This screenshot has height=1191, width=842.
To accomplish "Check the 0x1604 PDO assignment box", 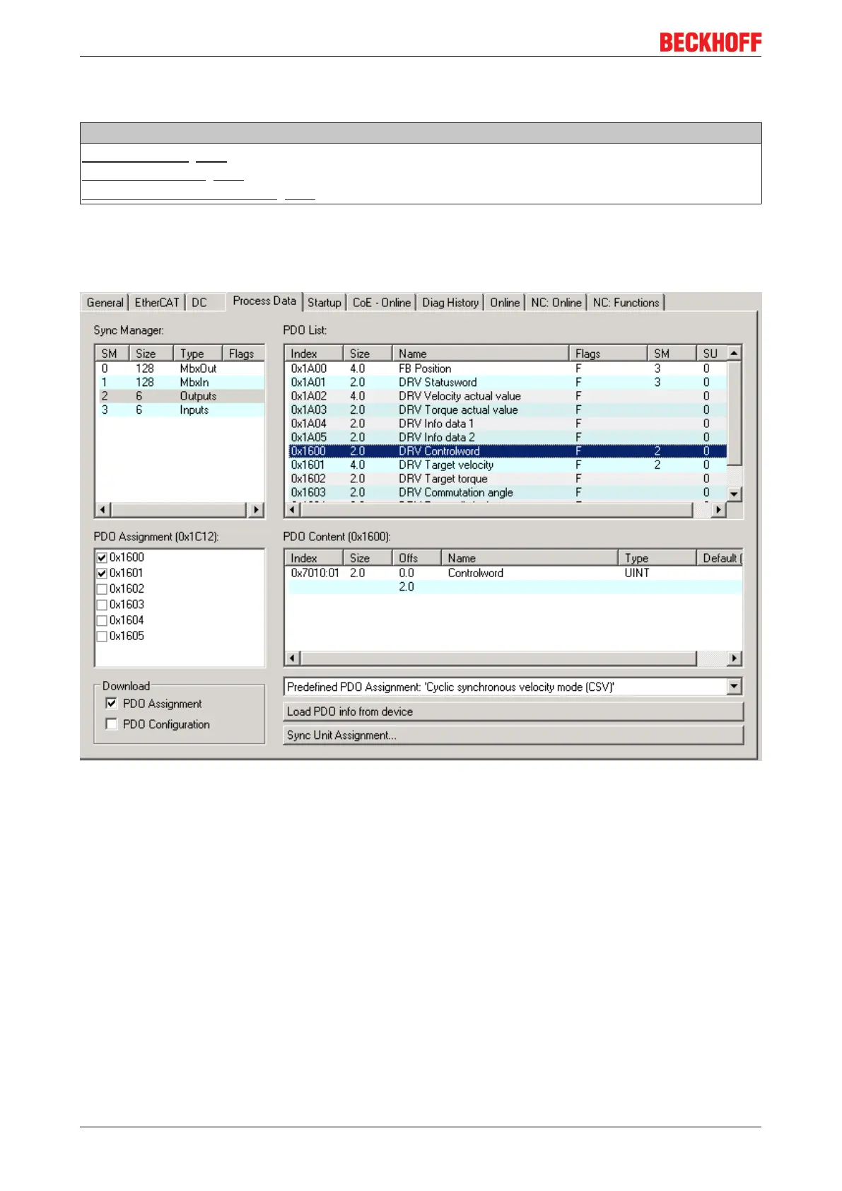I will pos(102,621).
